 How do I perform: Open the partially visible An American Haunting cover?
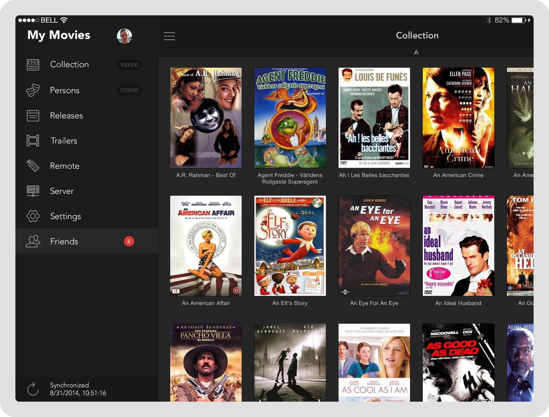pyautogui.click(x=520, y=118)
